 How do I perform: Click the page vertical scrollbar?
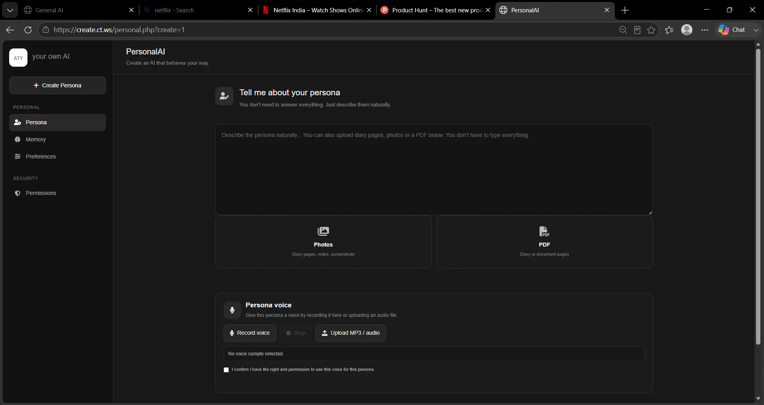pos(758,197)
